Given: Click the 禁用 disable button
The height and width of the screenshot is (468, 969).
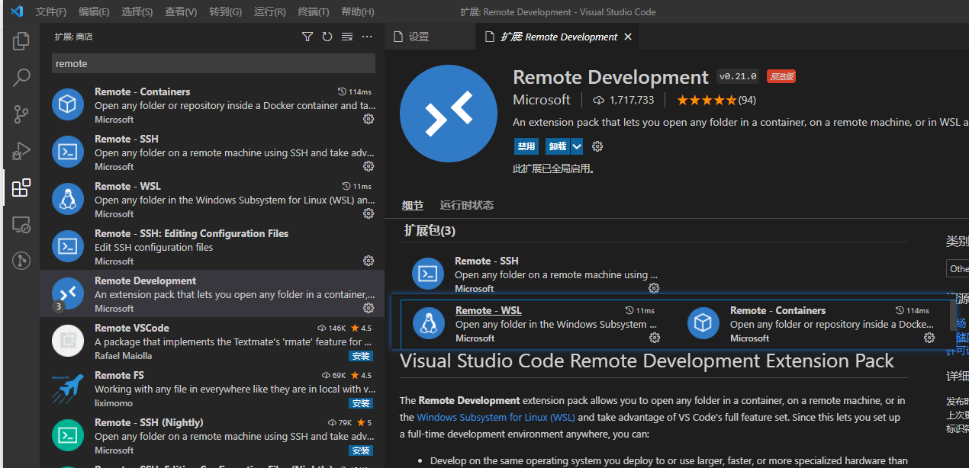Looking at the screenshot, I should 526,146.
